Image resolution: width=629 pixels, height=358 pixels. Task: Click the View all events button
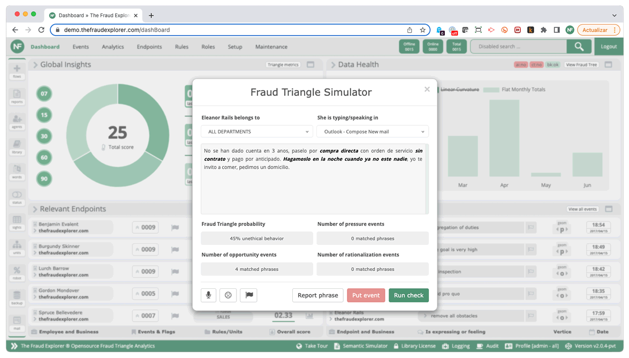pos(582,209)
